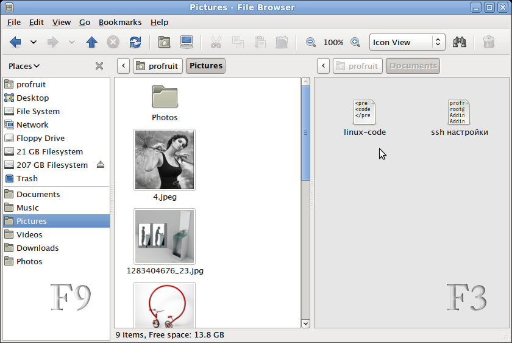Open the Go menu
This screenshot has width=512, height=343.
[x=85, y=22]
